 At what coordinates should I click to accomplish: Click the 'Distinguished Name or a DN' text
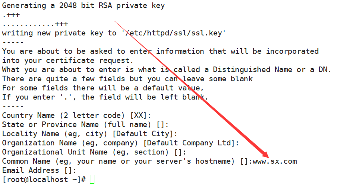pos(272,70)
